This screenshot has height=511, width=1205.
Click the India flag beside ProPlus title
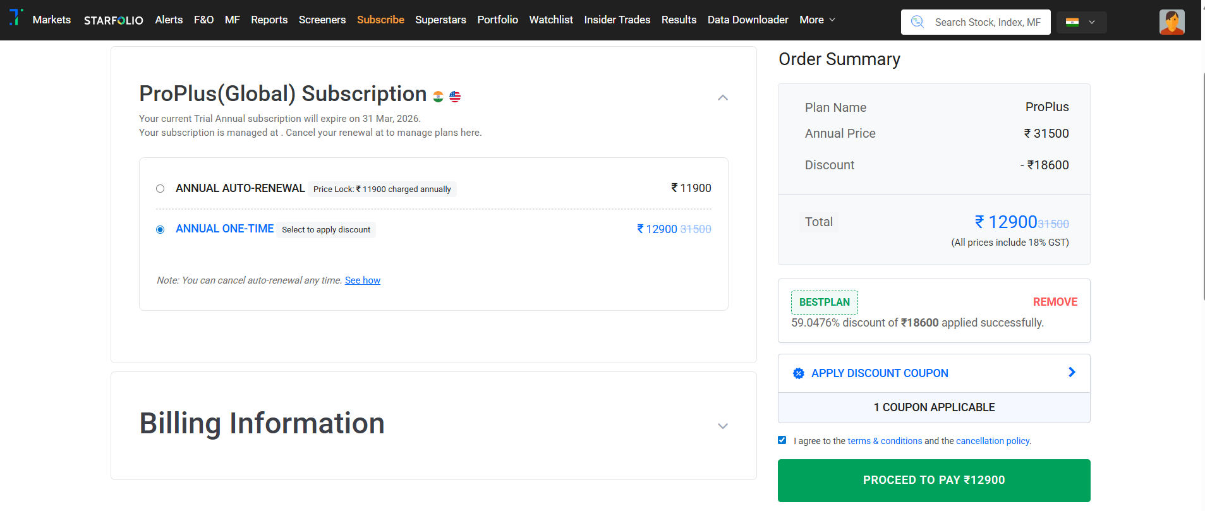click(438, 97)
